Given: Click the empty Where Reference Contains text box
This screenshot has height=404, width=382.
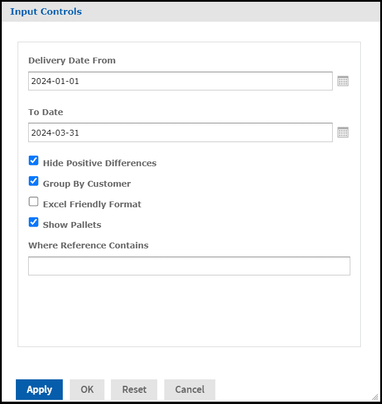Looking at the screenshot, I should coord(189,266).
